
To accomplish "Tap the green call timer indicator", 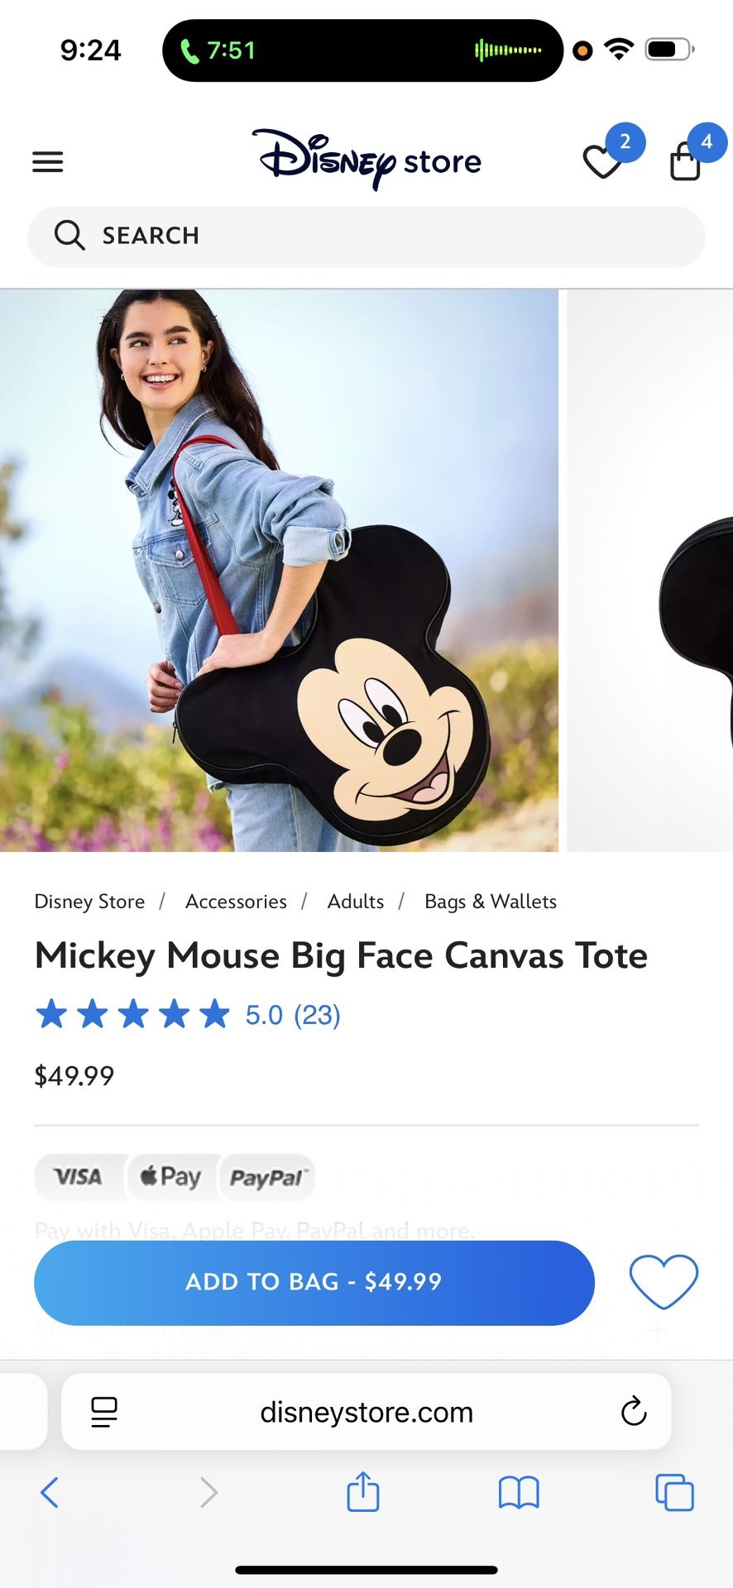I will point(219,50).
